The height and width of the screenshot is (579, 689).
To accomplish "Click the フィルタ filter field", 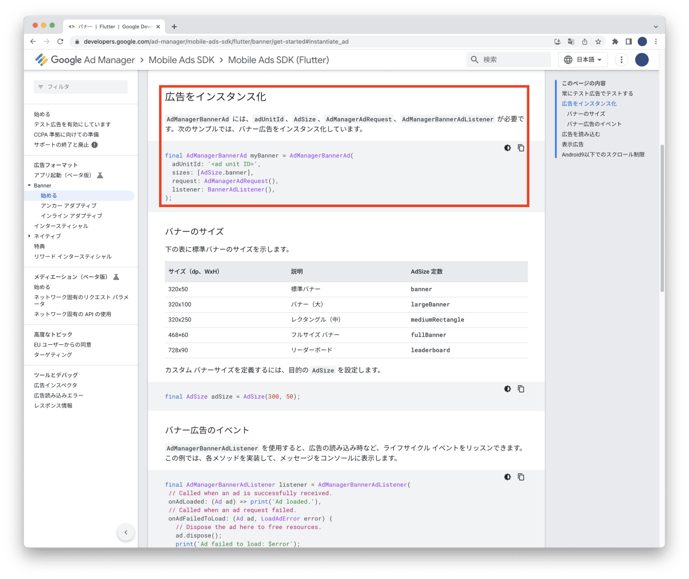I will [x=81, y=87].
